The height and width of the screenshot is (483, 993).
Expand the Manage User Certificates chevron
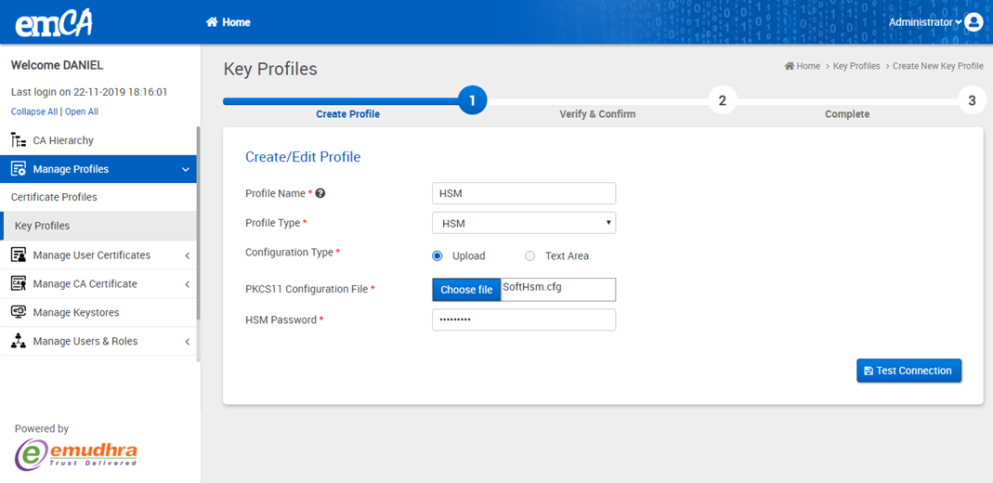pos(187,256)
